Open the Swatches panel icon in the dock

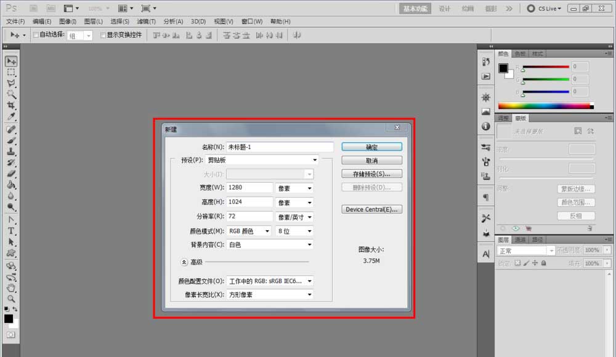[x=519, y=54]
